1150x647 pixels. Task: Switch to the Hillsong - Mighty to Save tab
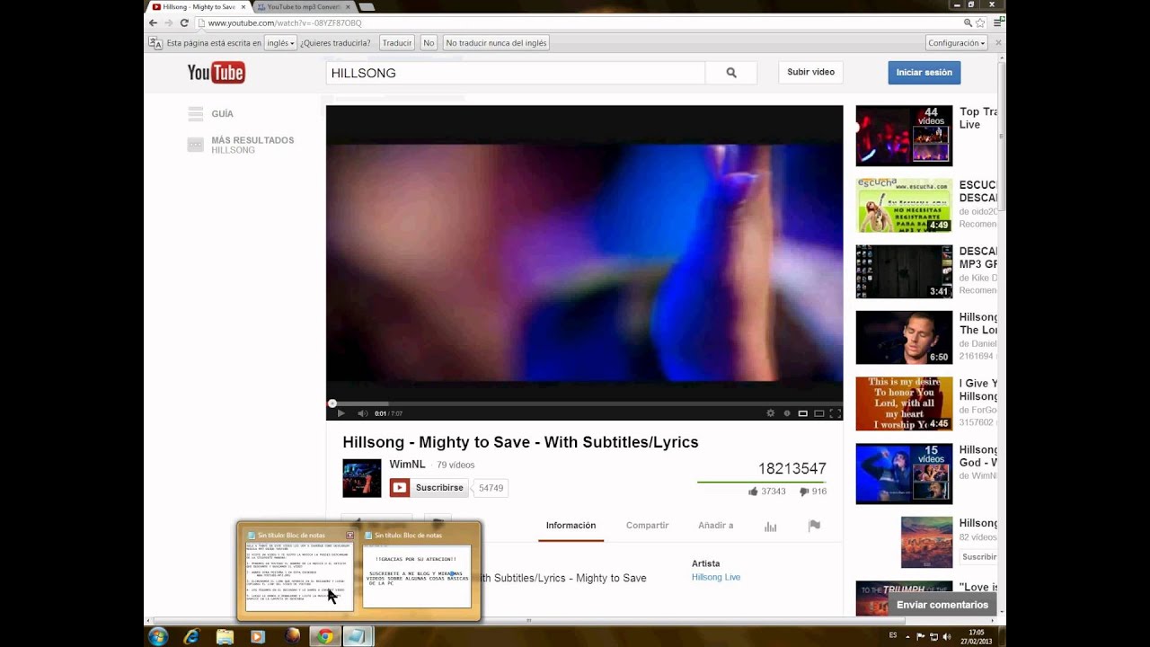pos(198,6)
